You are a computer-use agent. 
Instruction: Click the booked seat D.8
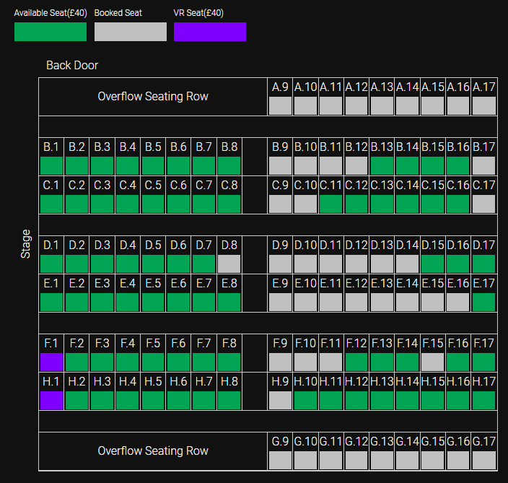point(229,264)
